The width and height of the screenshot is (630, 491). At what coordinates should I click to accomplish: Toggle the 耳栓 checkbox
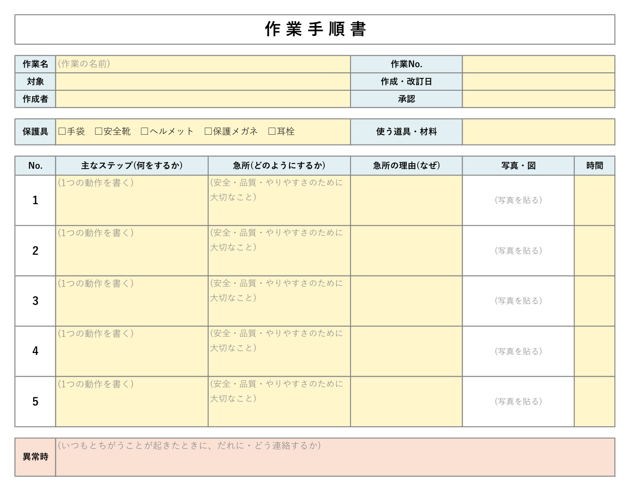[x=272, y=131]
